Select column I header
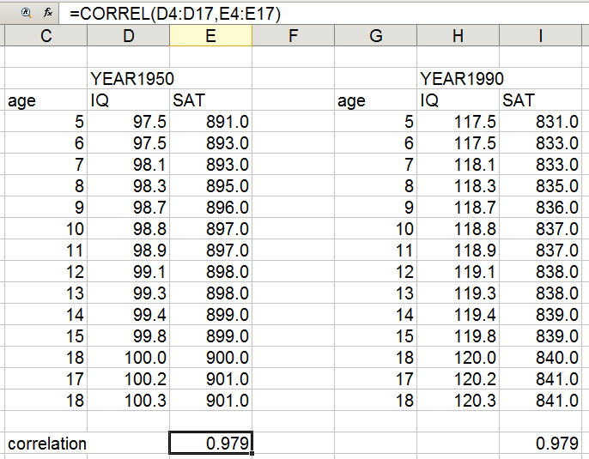589x459 pixels. pyautogui.click(x=541, y=36)
